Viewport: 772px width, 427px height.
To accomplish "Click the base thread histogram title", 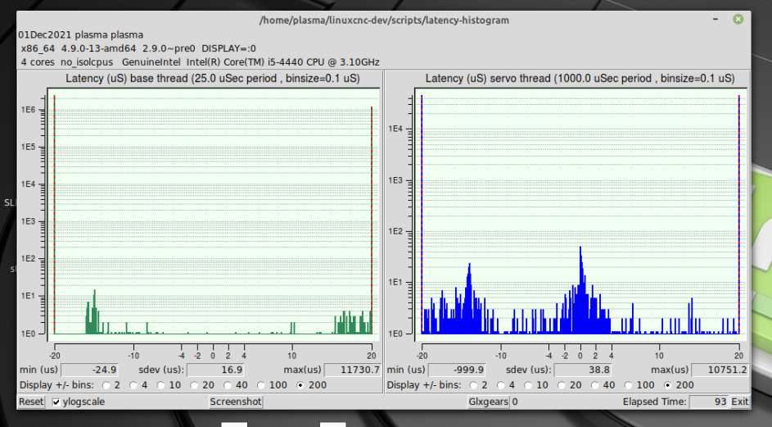I will [x=213, y=79].
